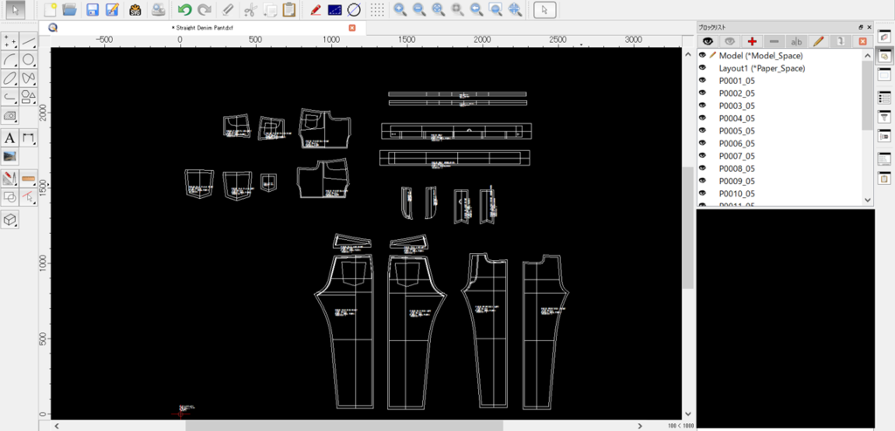895x431 pixels.
Task: Save the drawing with the floppy icon
Action: coord(92,9)
